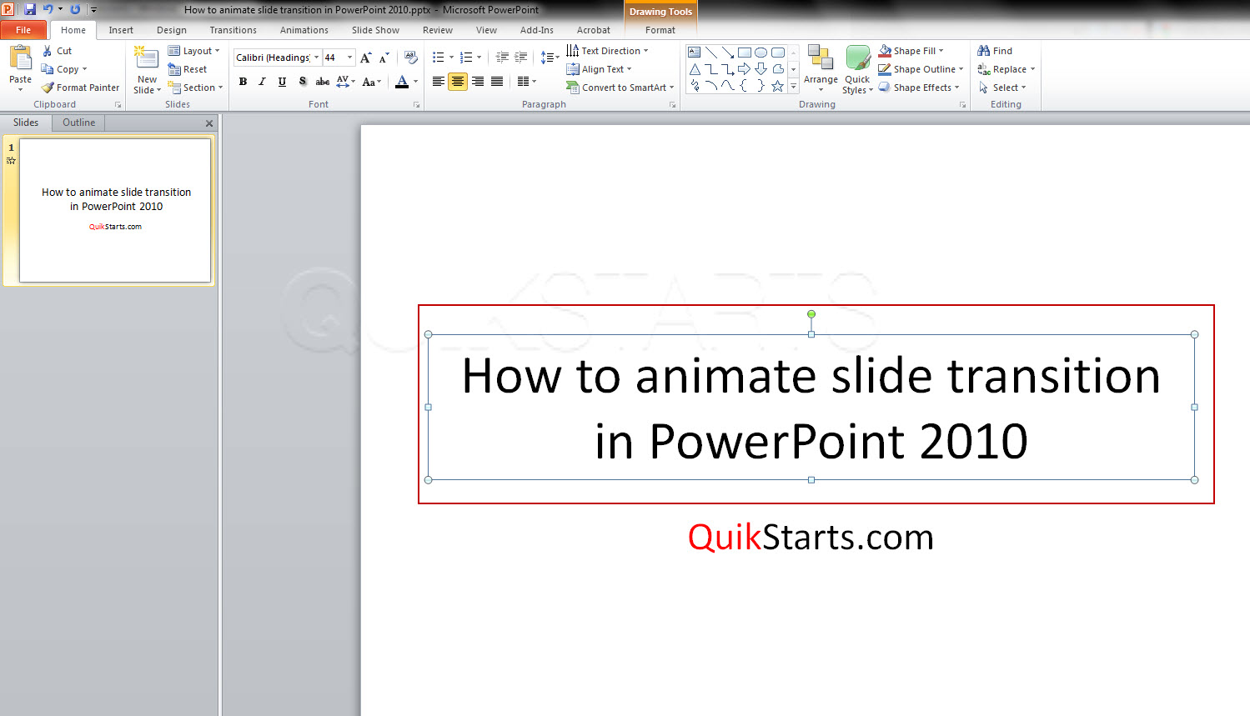Viewport: 1250px width, 716px height.
Task: Open the Shape Outline dropdown
Action: 921,69
